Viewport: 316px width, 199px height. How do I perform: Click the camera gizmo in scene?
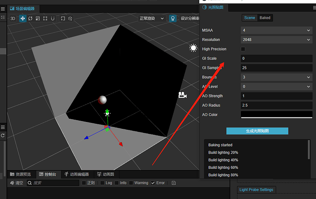coord(182,95)
